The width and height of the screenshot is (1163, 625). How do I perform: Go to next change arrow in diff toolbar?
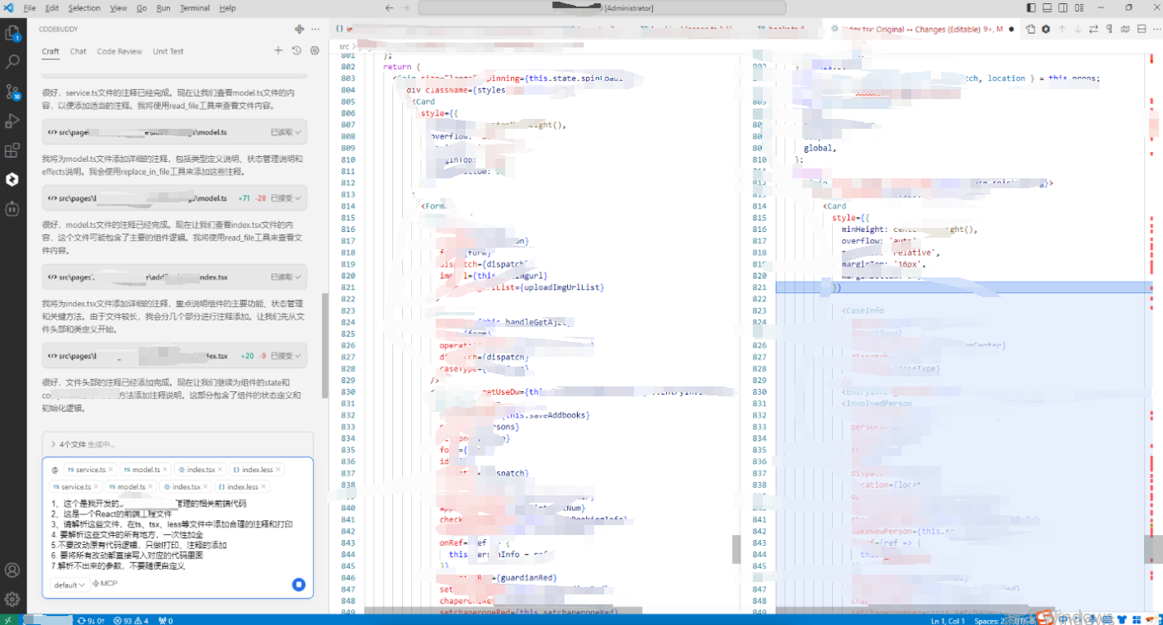(x=1078, y=29)
